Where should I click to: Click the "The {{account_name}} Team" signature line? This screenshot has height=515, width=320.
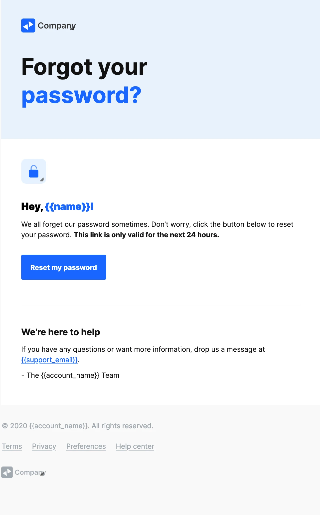click(x=70, y=375)
